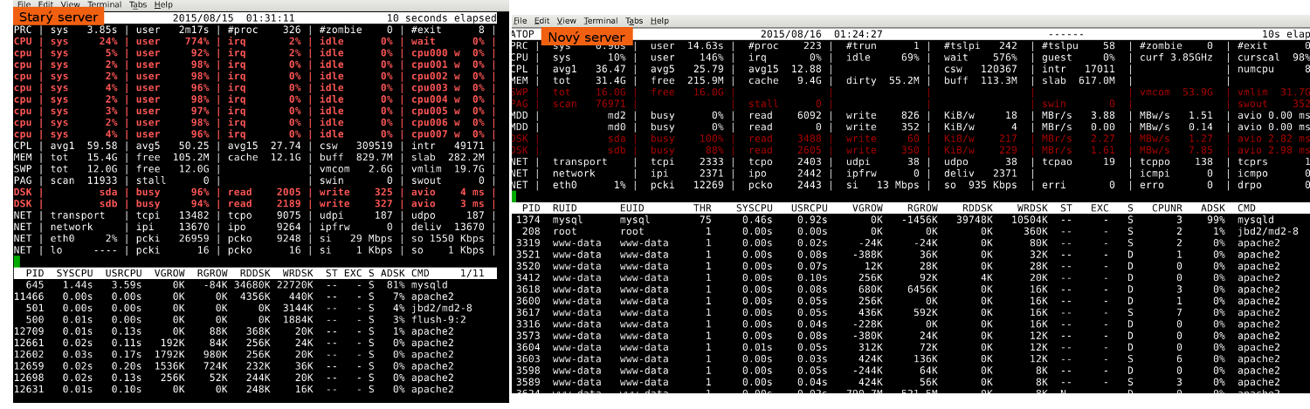Image resolution: width=1310 pixels, height=409 pixels.
Task: Click MEM tot 15.4G in Starý server
Action: [x=86, y=157]
